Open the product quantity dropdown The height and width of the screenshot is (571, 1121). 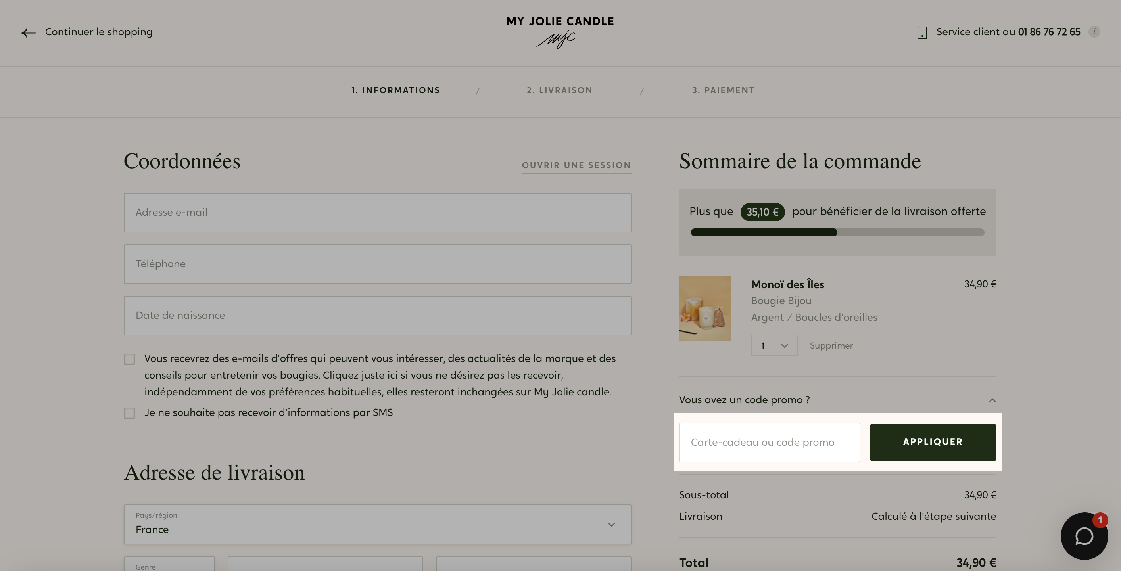pos(774,346)
